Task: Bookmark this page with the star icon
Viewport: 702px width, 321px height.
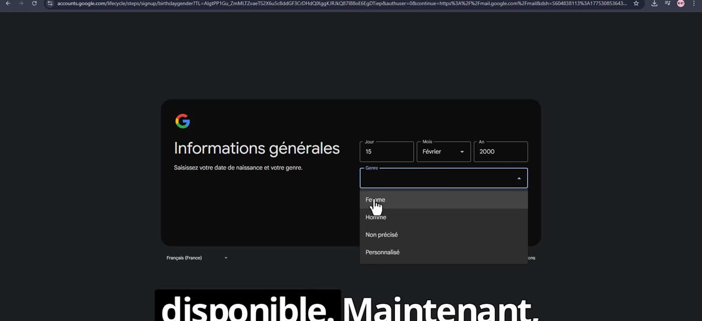Action: click(x=636, y=3)
